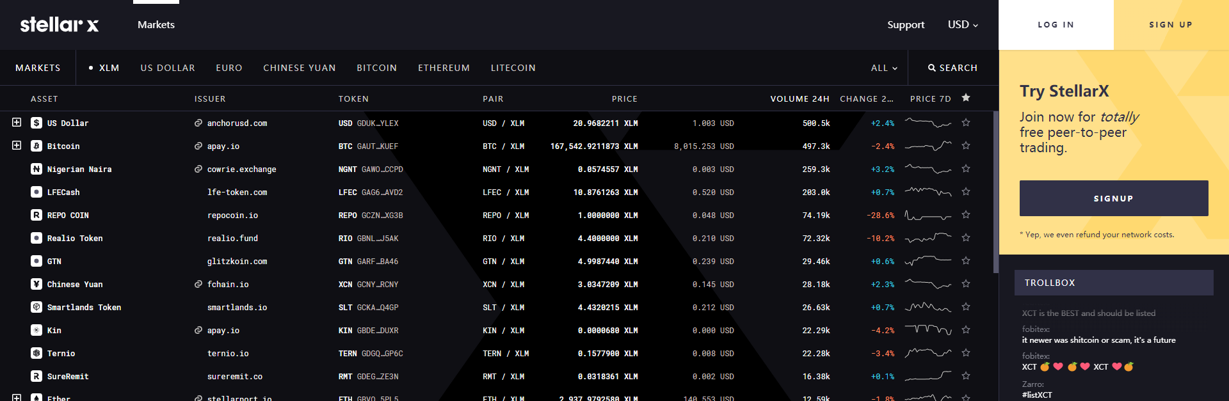1229x401 pixels.
Task: Click the Smartlands Token asset icon
Action: 36,307
